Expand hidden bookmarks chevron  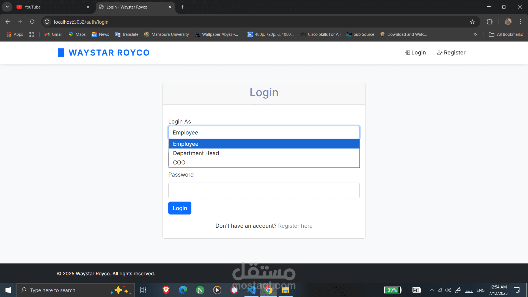(475, 34)
